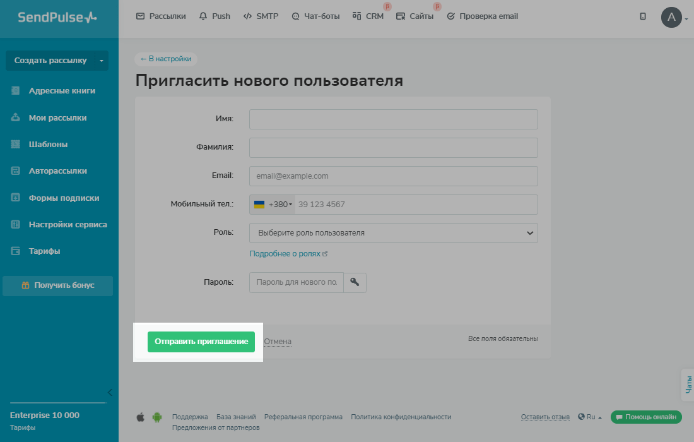Click the Помощь онлайн chat button
The image size is (694, 442).
pyautogui.click(x=646, y=417)
